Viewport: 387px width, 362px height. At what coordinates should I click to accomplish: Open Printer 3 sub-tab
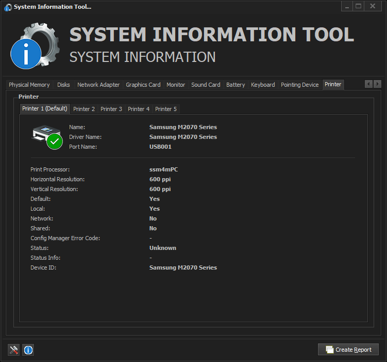pos(111,109)
